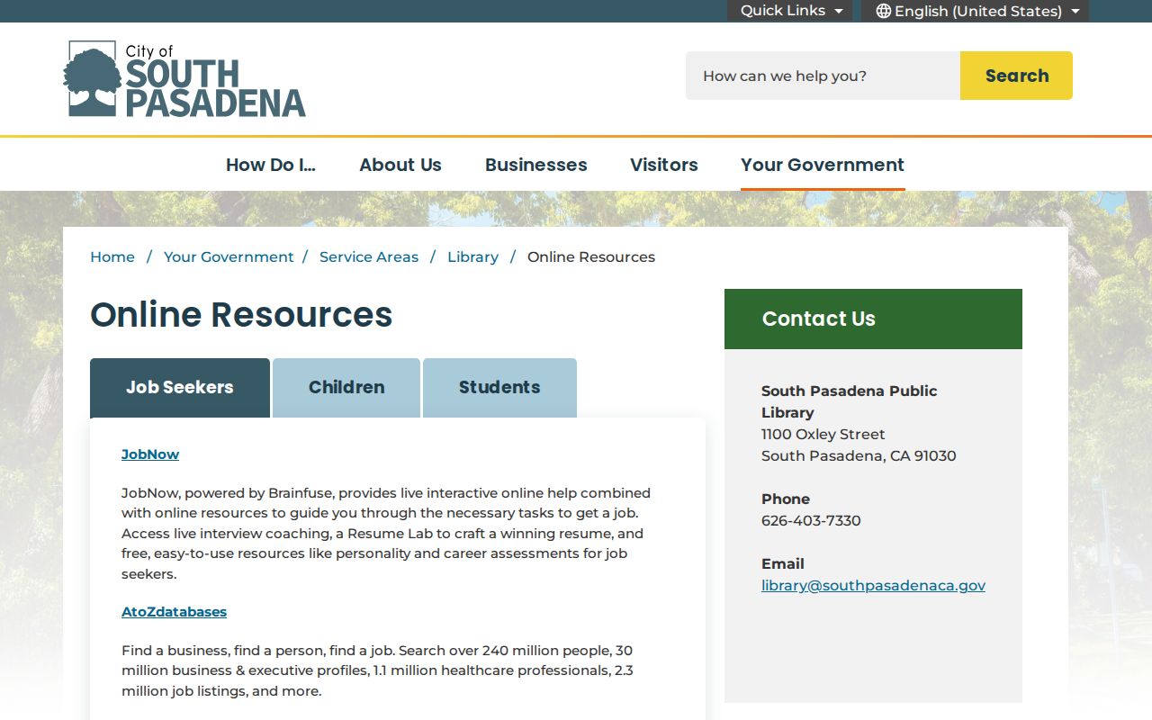Viewport: 1152px width, 720px height.
Task: Email library@southpasadenaca.gov
Action: (x=873, y=585)
